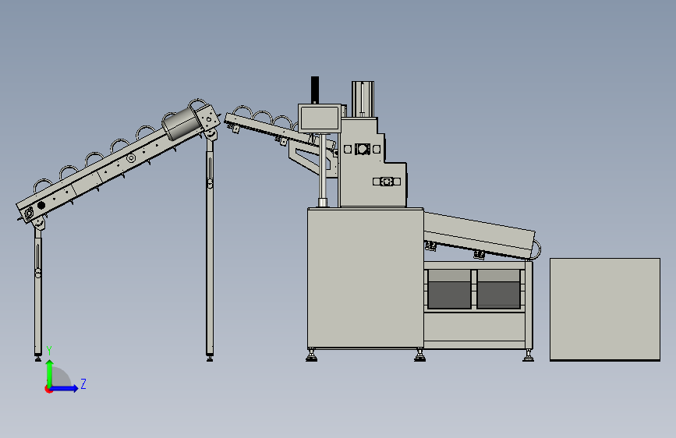Viewport: 676px width, 438px height.
Task: Click the 'Z' axis label
Action: pos(83,383)
